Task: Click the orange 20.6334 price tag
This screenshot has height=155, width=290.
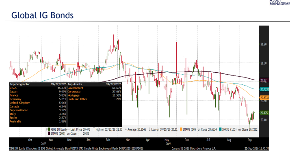Action: 264,97
